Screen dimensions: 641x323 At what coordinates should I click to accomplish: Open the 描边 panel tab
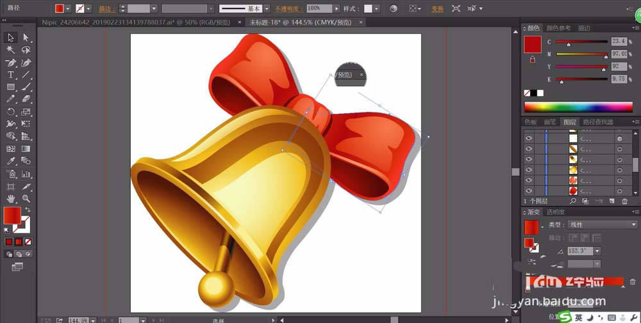584,28
